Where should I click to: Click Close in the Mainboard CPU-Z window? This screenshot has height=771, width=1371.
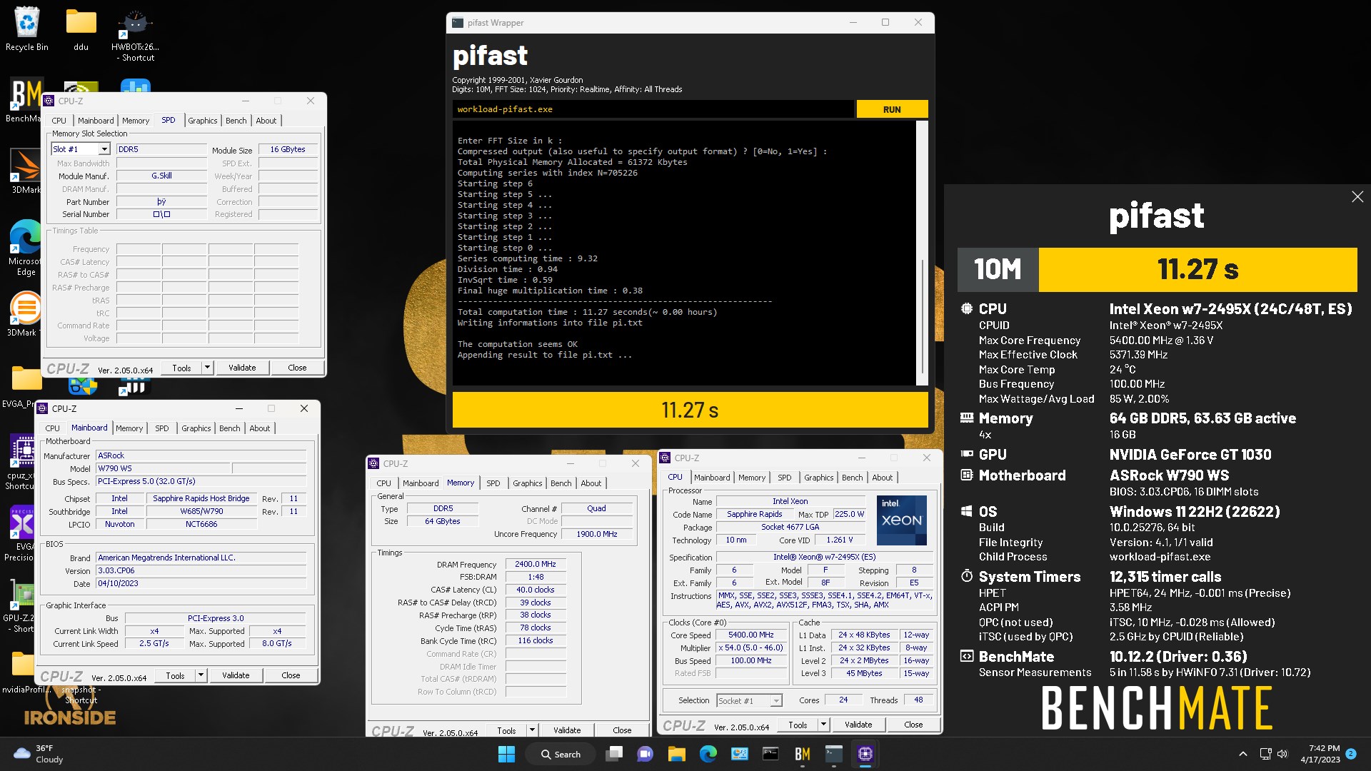click(291, 675)
